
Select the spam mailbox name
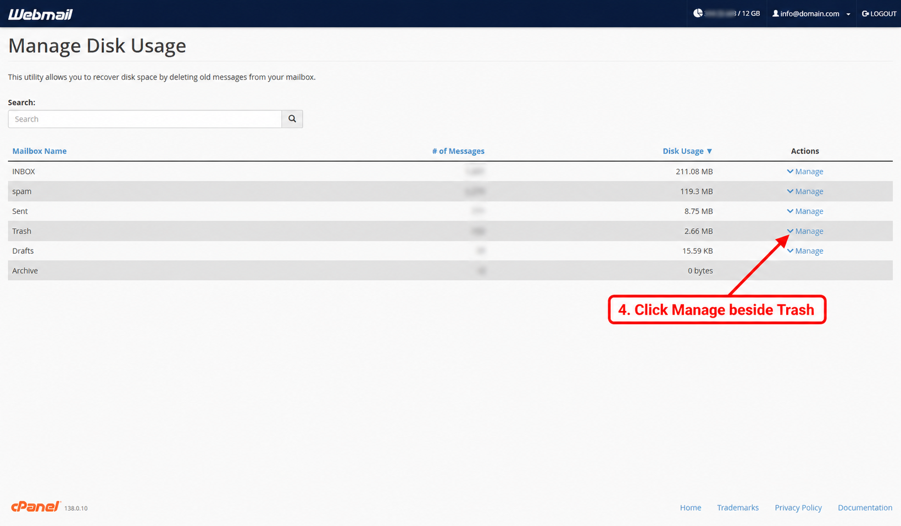[x=22, y=191]
